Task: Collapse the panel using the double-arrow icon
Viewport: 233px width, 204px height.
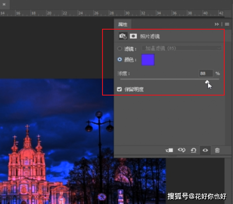Action: coord(217,24)
